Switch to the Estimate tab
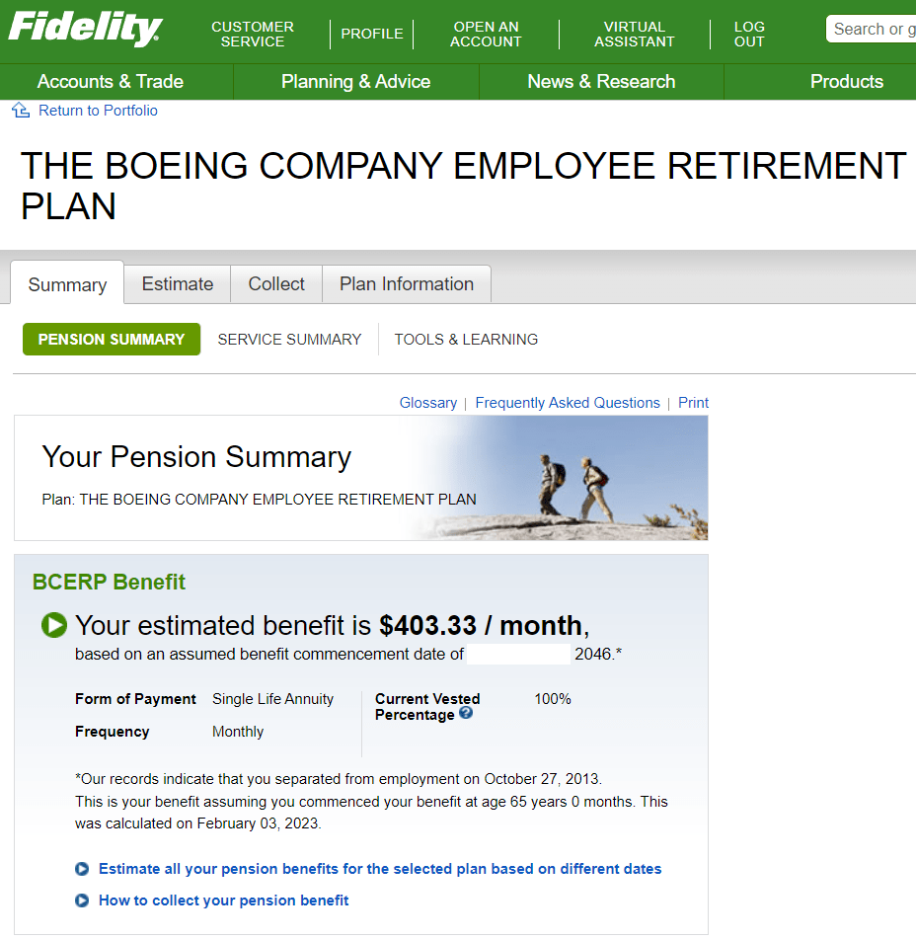The image size is (916, 939). [178, 283]
